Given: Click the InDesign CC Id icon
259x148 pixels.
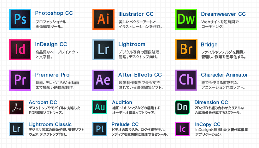Looking at the screenshot, I should 20,50.
